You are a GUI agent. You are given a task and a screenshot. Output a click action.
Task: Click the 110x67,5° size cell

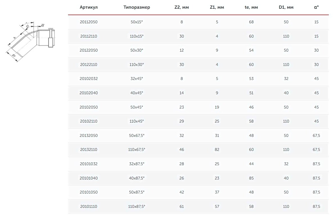click(137, 149)
